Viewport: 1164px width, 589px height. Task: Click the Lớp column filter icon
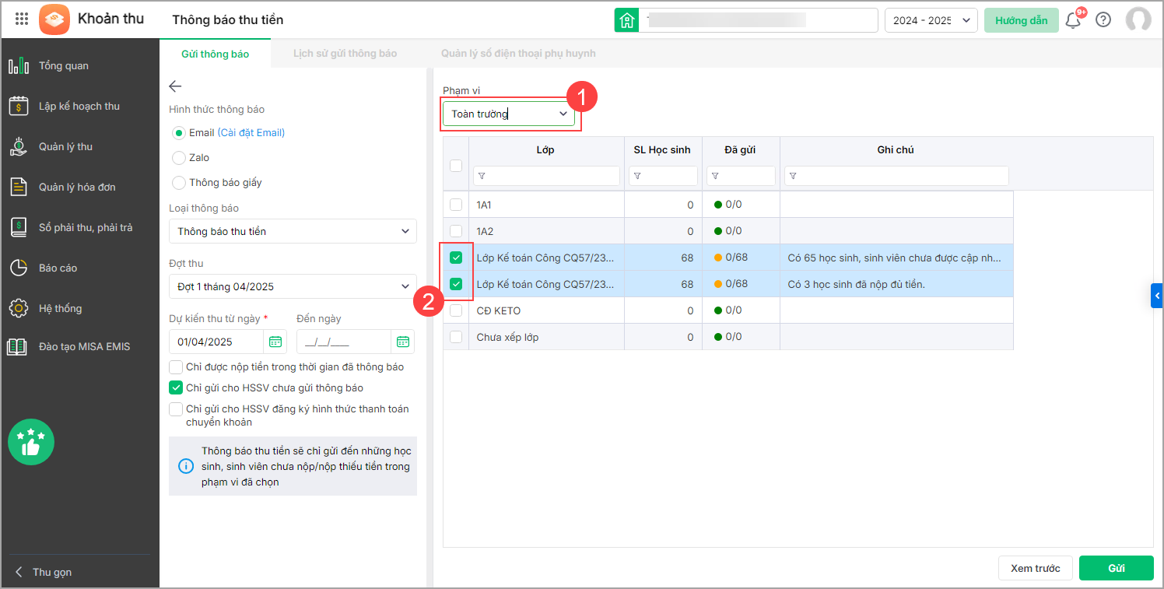pos(482,177)
